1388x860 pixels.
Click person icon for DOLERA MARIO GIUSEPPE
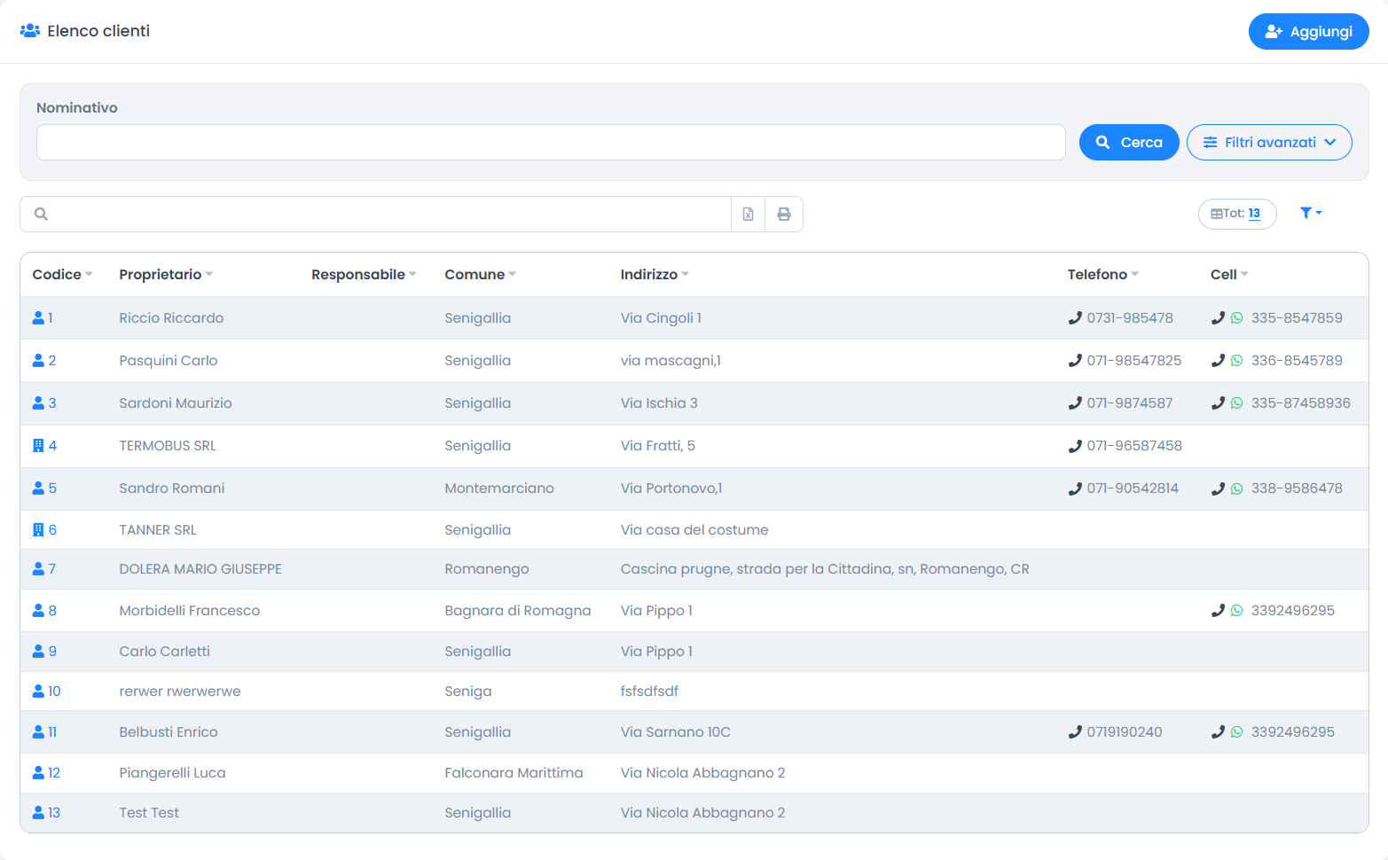point(38,569)
